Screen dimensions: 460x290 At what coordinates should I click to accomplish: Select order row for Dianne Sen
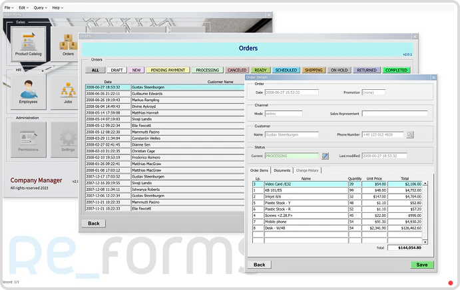tap(164, 145)
